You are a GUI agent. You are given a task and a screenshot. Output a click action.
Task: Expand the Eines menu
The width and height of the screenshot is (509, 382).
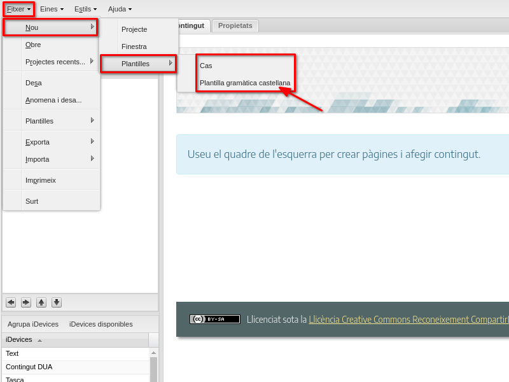point(52,9)
